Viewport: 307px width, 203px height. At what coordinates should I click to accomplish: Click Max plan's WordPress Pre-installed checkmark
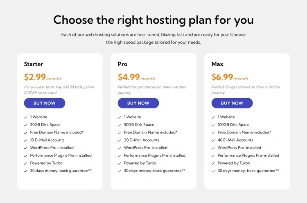[x=214, y=148]
